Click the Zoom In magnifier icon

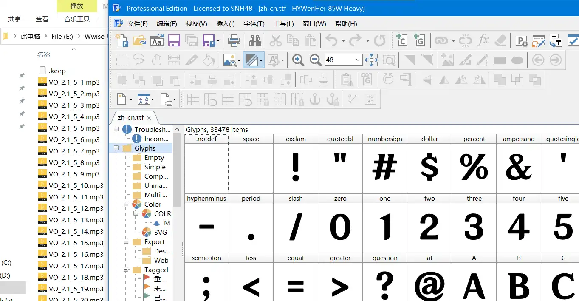[298, 60]
